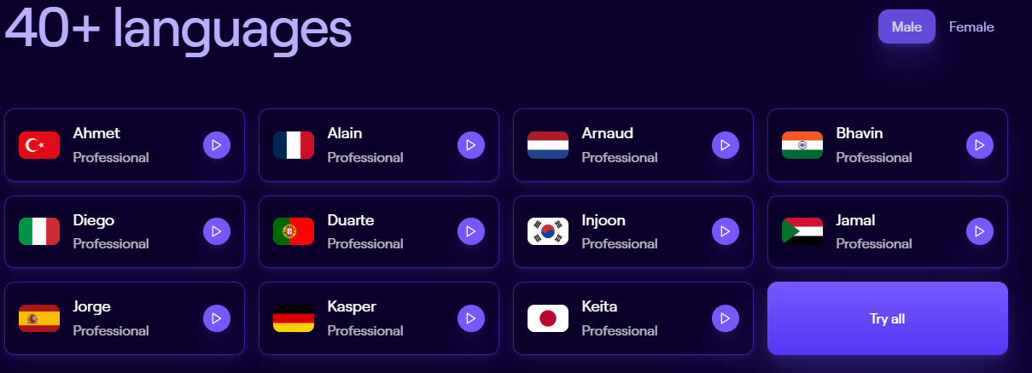The width and height of the screenshot is (1032, 373).
Task: Click the play button for Jorge
Action: pyautogui.click(x=217, y=318)
